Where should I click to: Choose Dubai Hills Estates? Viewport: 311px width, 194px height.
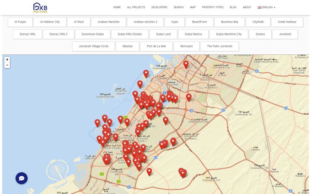click(x=130, y=34)
